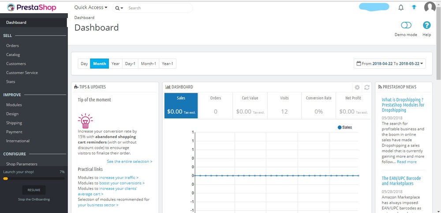441x213 pixels.
Task: Click the trophy merchant expertise icon
Action: click(414, 7)
